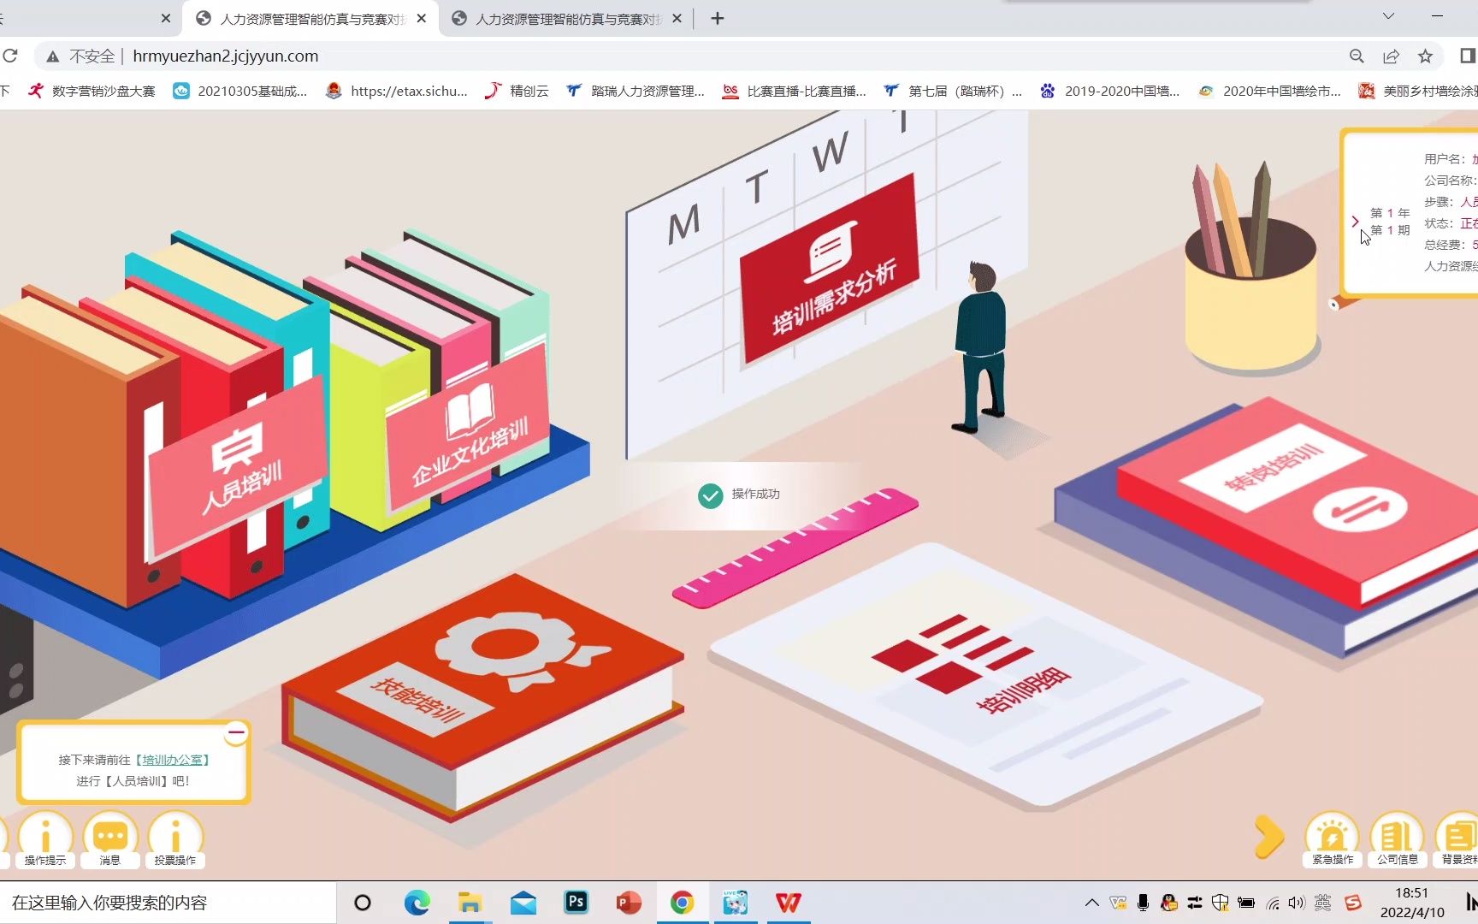Screen dimensions: 1478x924
Task: Click the microphone icon in tray
Action: coord(1143,903)
